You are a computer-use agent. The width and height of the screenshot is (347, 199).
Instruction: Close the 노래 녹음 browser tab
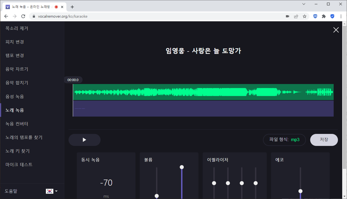click(62, 7)
